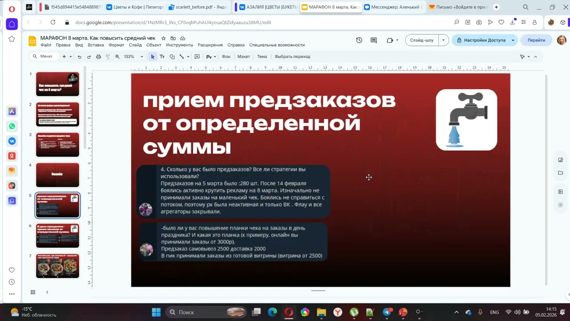Open Yandex icon in Opera sidebar

point(12,156)
